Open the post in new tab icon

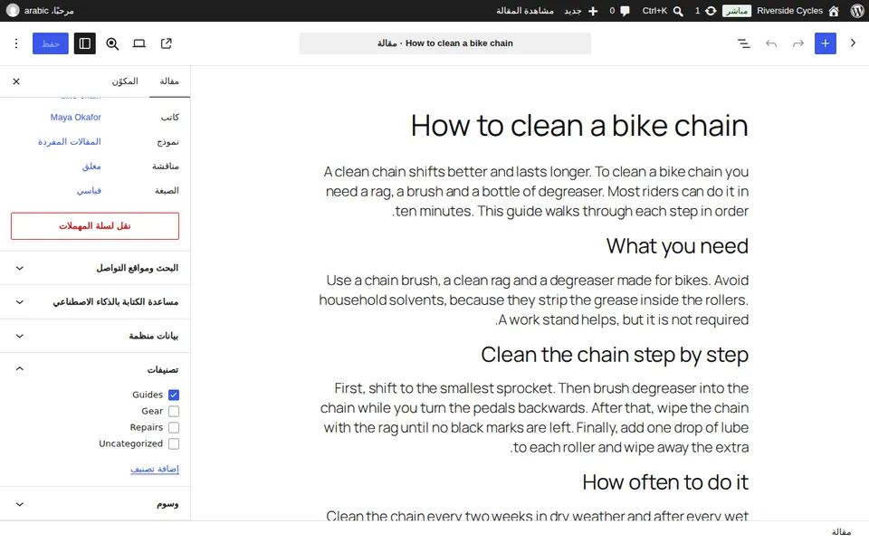pos(167,43)
